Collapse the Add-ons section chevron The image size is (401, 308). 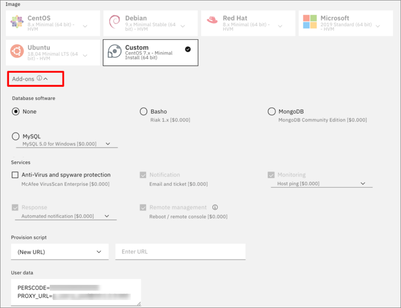tap(46, 79)
